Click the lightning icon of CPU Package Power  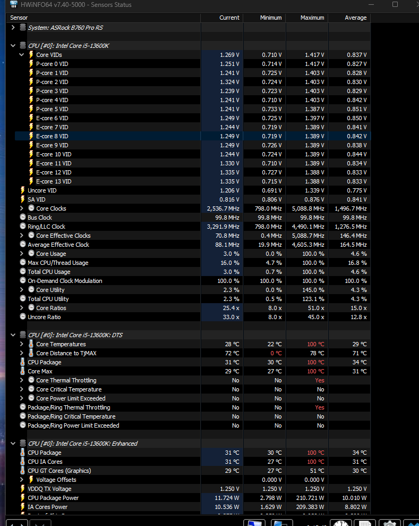[23, 498]
